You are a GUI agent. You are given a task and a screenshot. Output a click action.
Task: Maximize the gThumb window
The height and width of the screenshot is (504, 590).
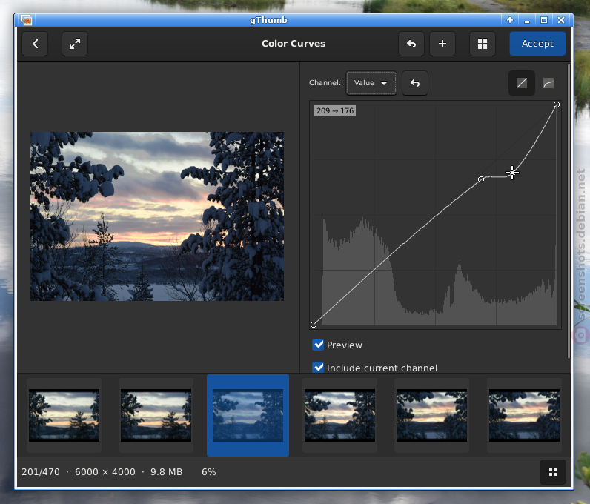[x=544, y=20]
